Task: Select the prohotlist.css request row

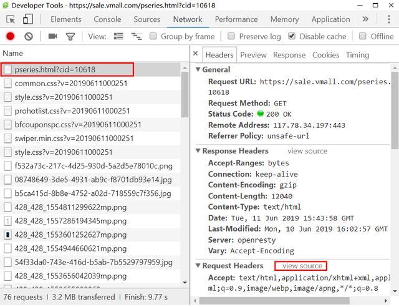Action: (x=90, y=111)
